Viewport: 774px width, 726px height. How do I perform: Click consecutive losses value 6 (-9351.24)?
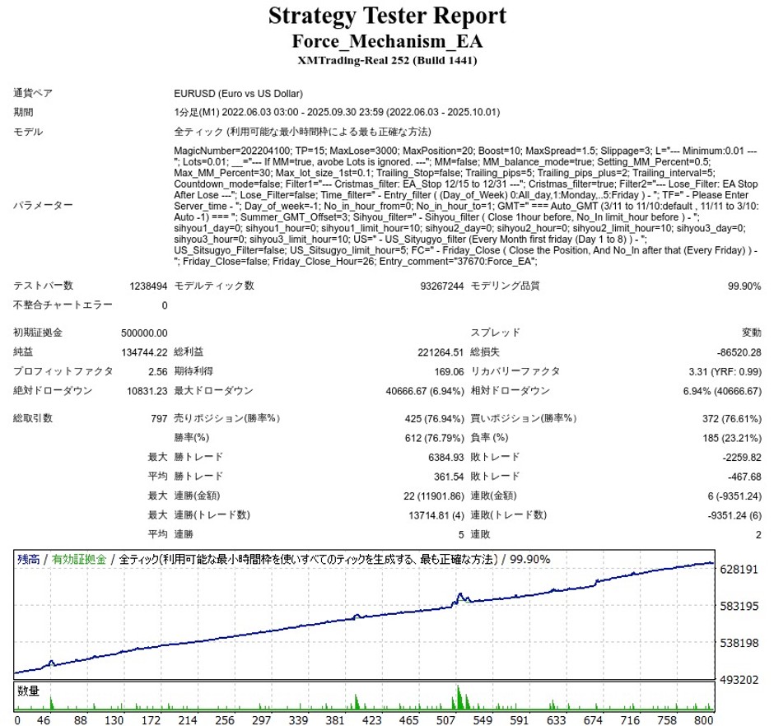pyautogui.click(x=734, y=496)
